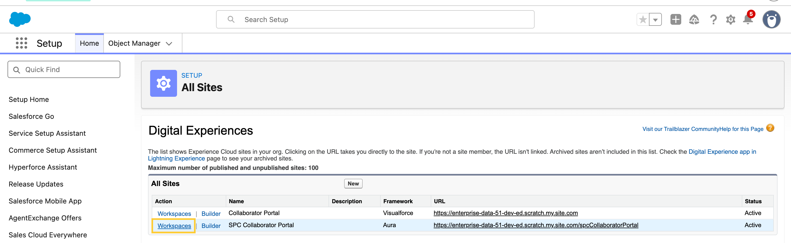Image resolution: width=791 pixels, height=243 pixels.
Task: Focus the Quick Find input box
Action: click(64, 69)
